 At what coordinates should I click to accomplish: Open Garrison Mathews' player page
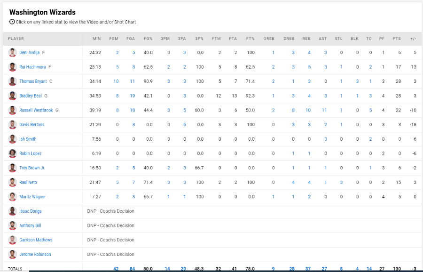pyautogui.click(x=36, y=240)
